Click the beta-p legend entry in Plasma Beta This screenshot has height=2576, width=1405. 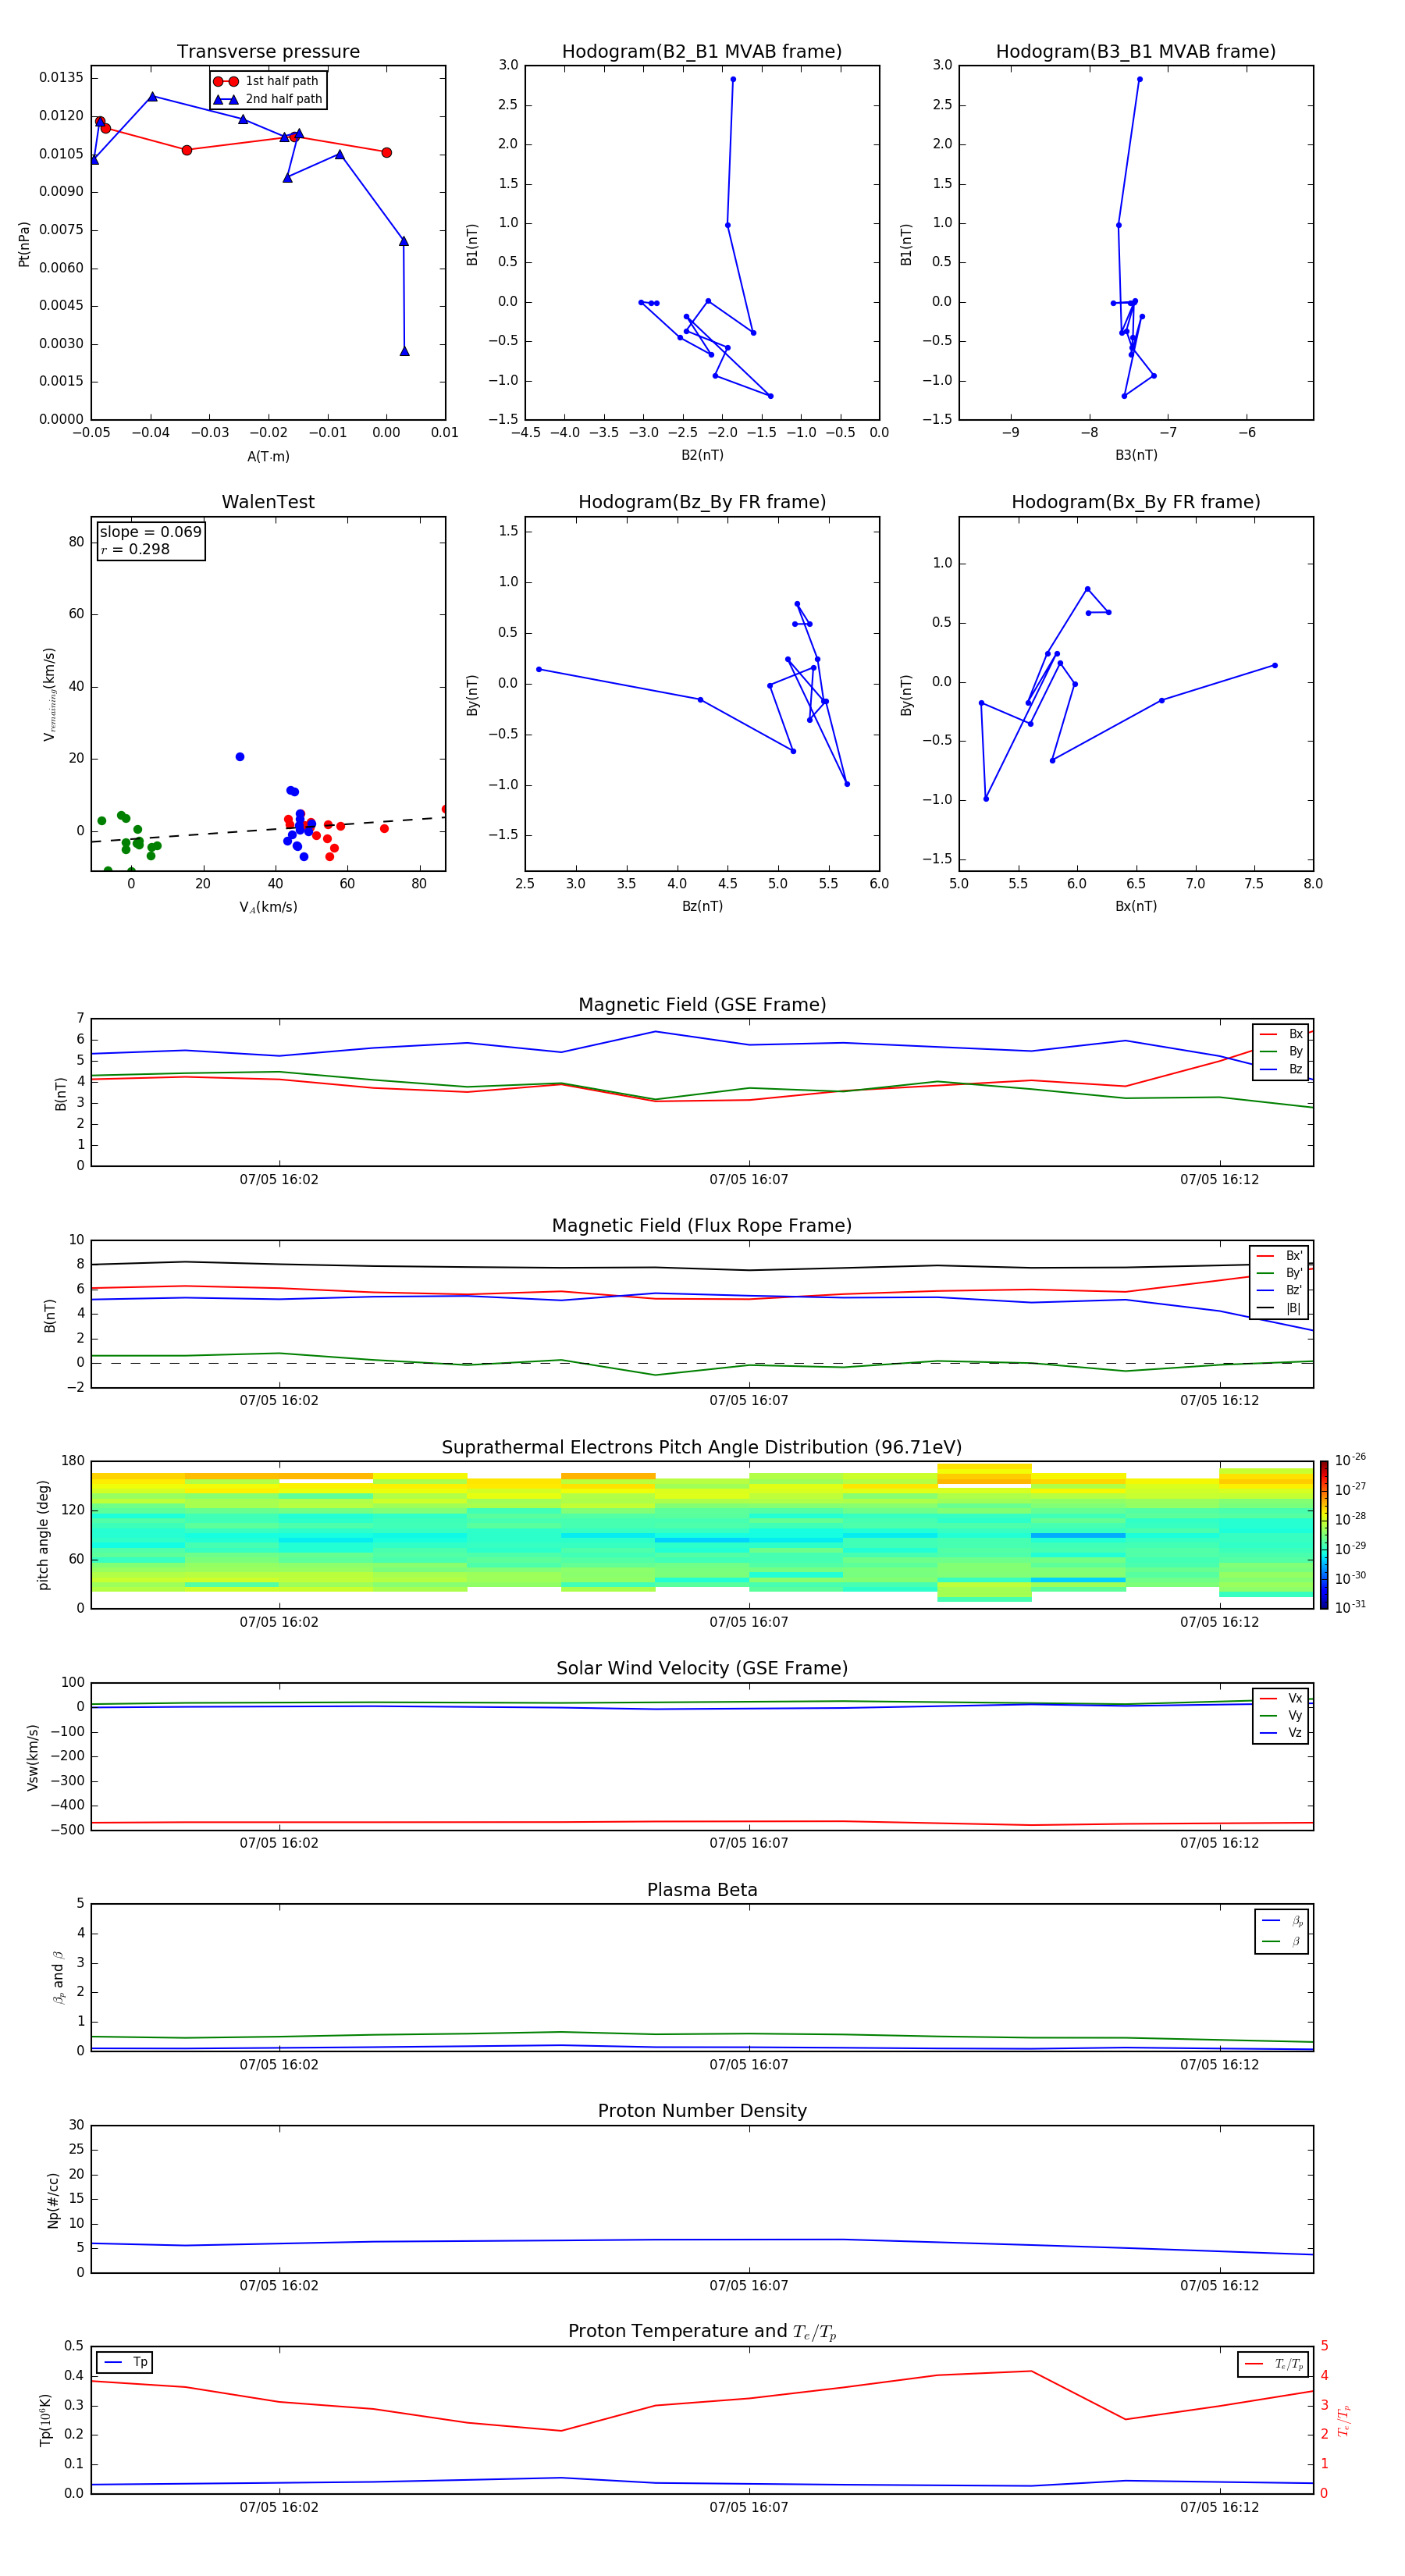[1282, 1921]
